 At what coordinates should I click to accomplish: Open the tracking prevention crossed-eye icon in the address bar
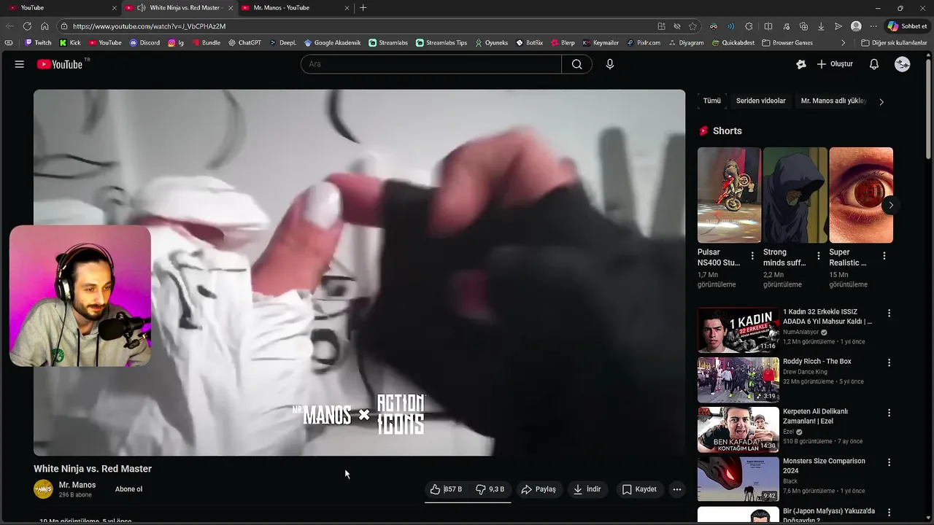point(677,26)
